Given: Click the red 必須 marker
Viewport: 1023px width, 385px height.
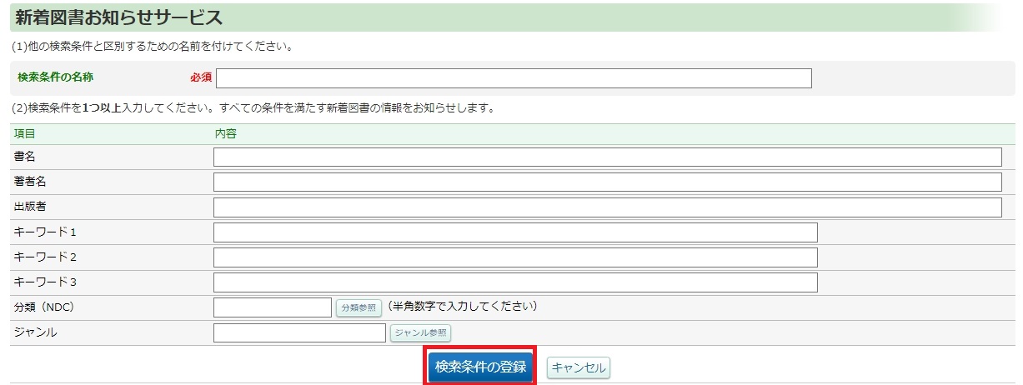Looking at the screenshot, I should (x=201, y=77).
